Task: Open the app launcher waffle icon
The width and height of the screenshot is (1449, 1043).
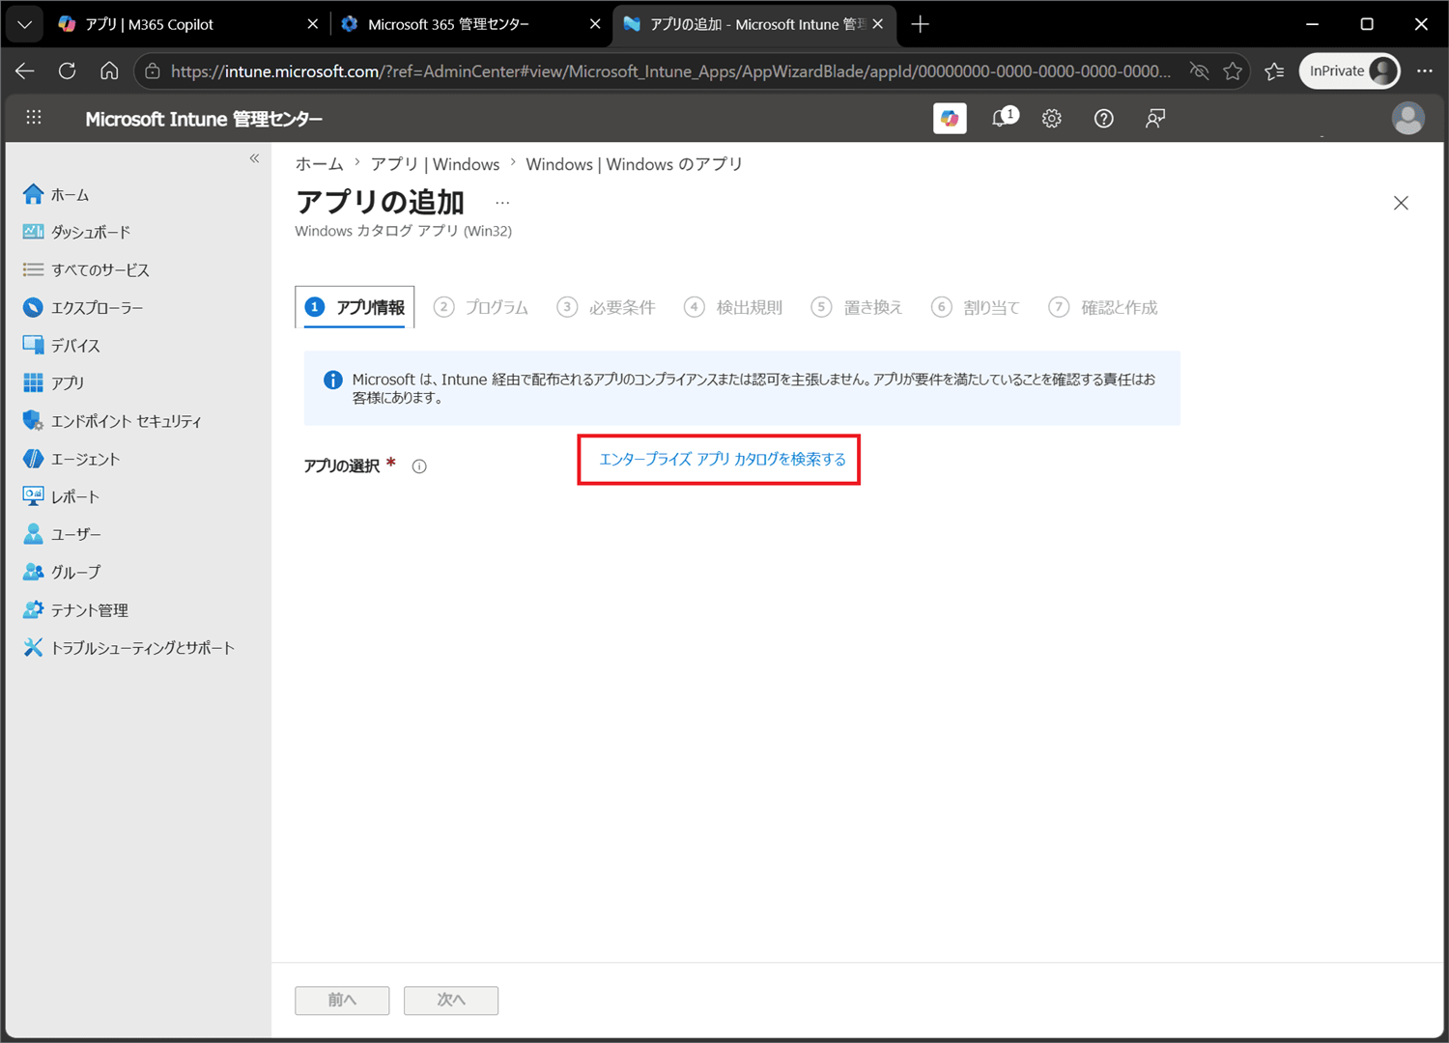Action: pos(34,118)
